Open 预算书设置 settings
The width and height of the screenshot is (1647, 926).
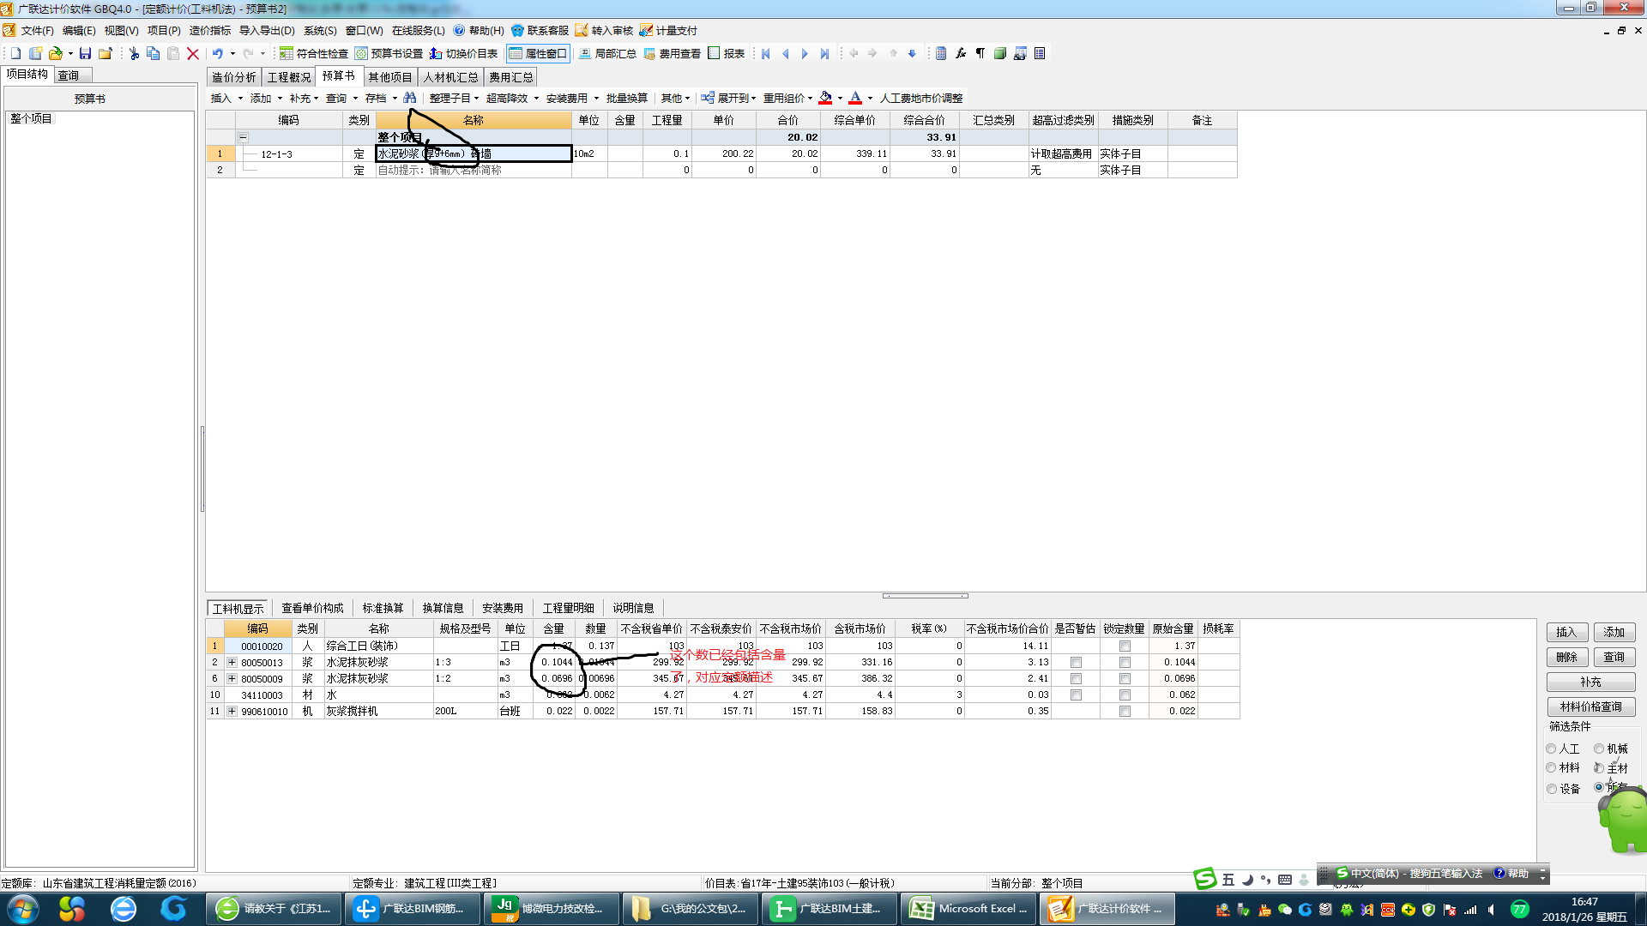pyautogui.click(x=389, y=53)
